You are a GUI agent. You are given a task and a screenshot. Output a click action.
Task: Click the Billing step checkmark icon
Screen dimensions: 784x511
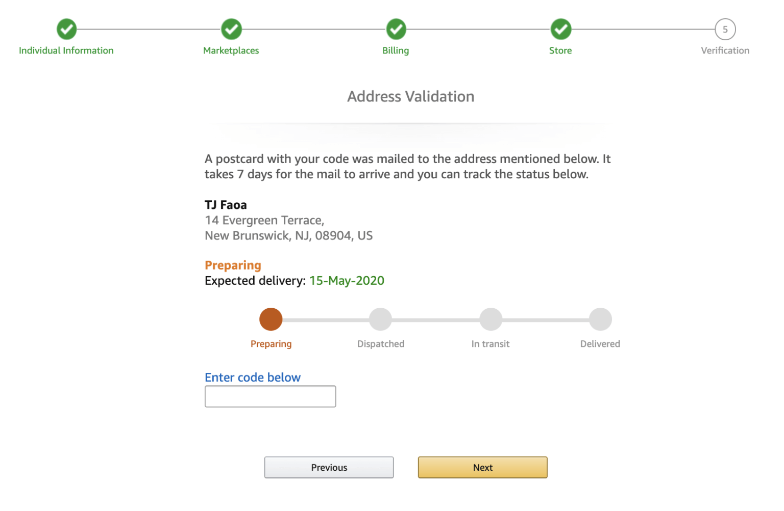pyautogui.click(x=396, y=29)
